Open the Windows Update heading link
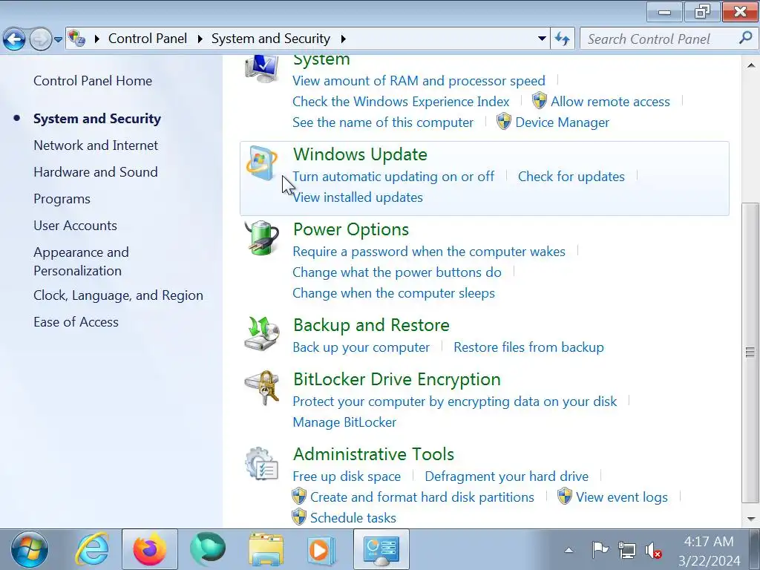This screenshot has height=570, width=760. tap(360, 154)
